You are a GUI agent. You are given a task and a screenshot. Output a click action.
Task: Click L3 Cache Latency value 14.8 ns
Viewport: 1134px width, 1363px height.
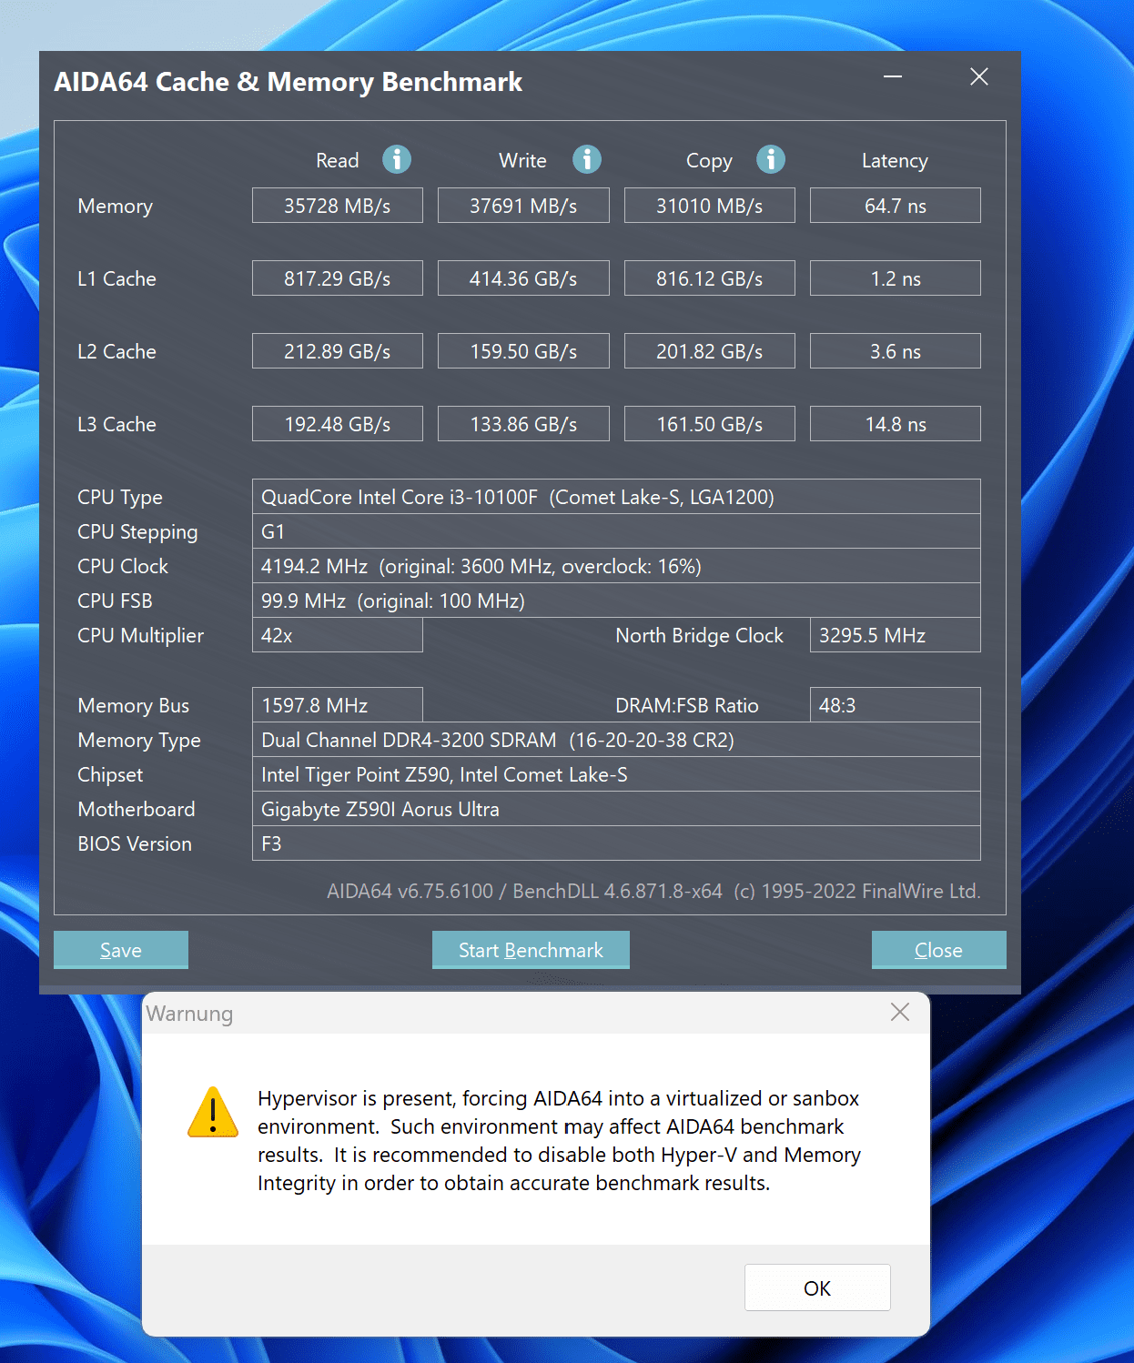[x=896, y=424]
